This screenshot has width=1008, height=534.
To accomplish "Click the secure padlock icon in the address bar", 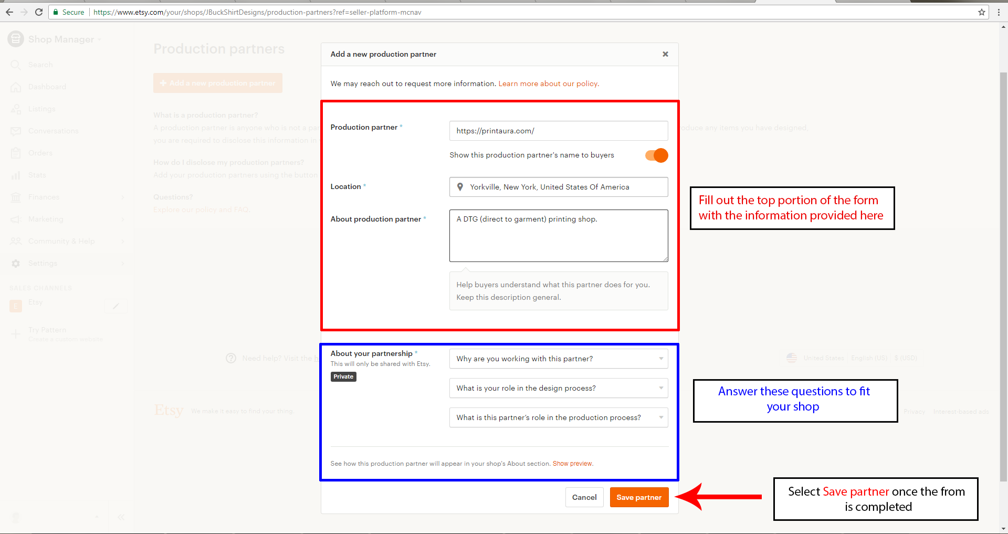I will tap(56, 12).
